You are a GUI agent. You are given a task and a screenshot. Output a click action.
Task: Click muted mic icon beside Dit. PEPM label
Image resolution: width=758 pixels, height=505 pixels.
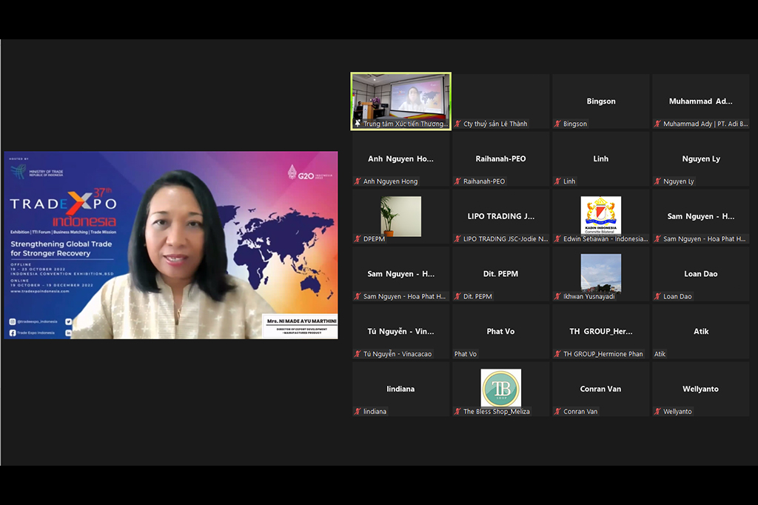pos(457,296)
